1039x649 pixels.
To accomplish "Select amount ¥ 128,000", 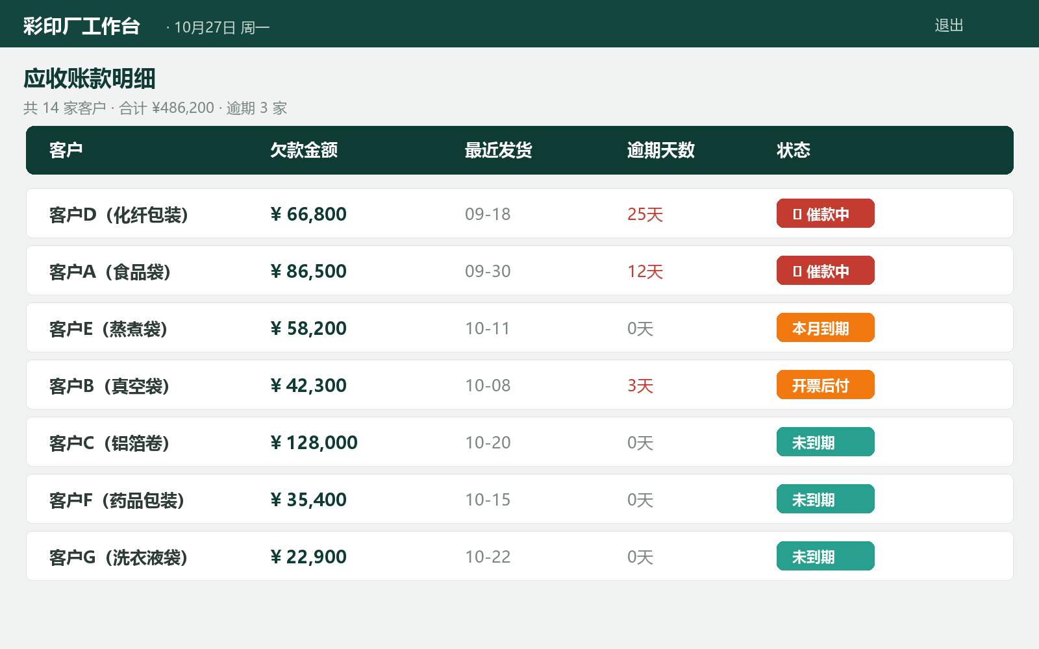I will [314, 443].
